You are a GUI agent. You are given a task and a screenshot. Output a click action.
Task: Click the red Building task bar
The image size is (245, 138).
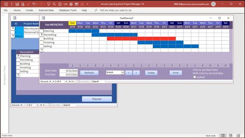(141, 38)
